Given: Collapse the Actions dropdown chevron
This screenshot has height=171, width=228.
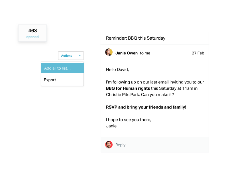Looking at the screenshot, I should point(79,56).
